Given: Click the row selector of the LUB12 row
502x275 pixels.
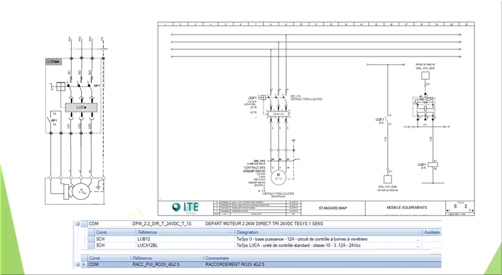Looking at the screenshot, I should [x=91, y=239].
